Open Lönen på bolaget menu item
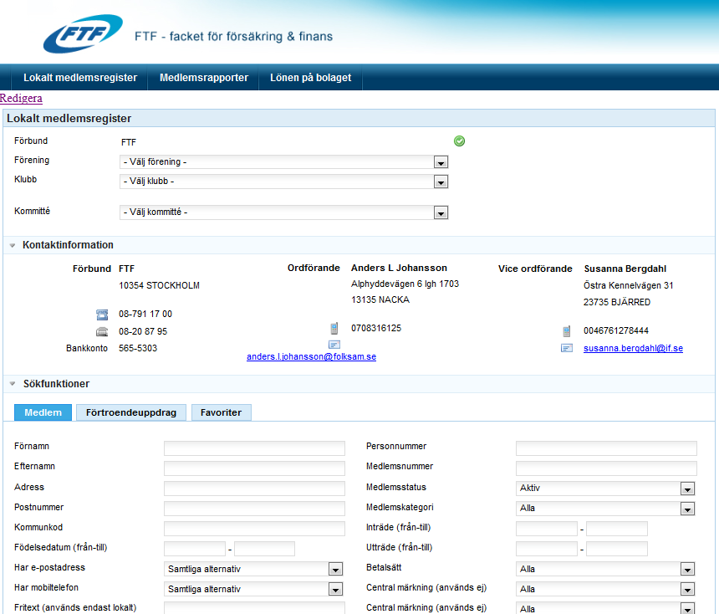The image size is (719, 614). pyautogui.click(x=310, y=78)
